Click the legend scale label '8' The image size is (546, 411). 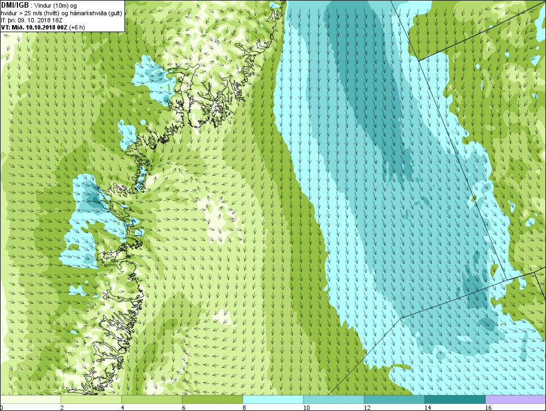tap(244, 408)
